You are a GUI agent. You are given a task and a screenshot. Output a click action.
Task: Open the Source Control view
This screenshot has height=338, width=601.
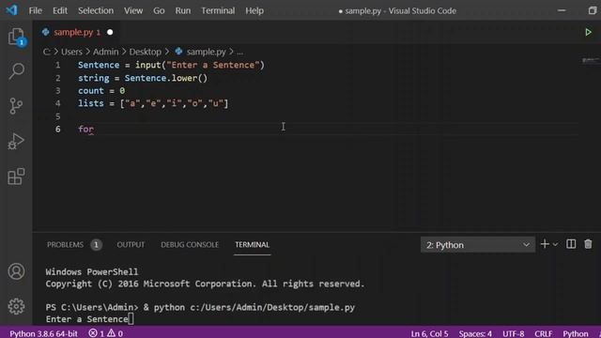(16, 106)
